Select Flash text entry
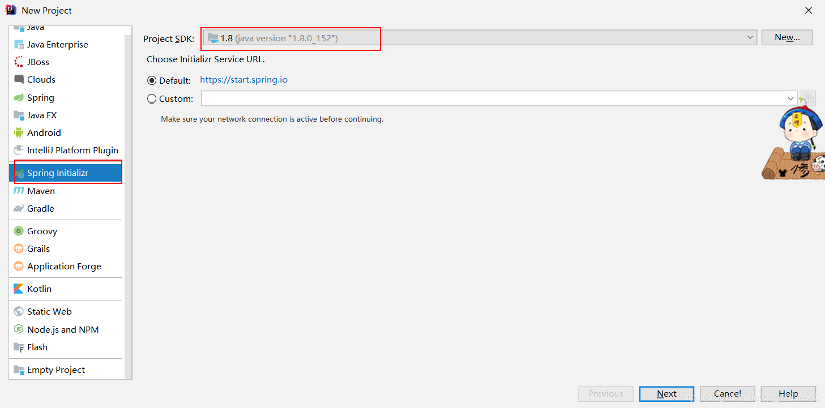Image resolution: width=825 pixels, height=408 pixels. click(x=37, y=347)
